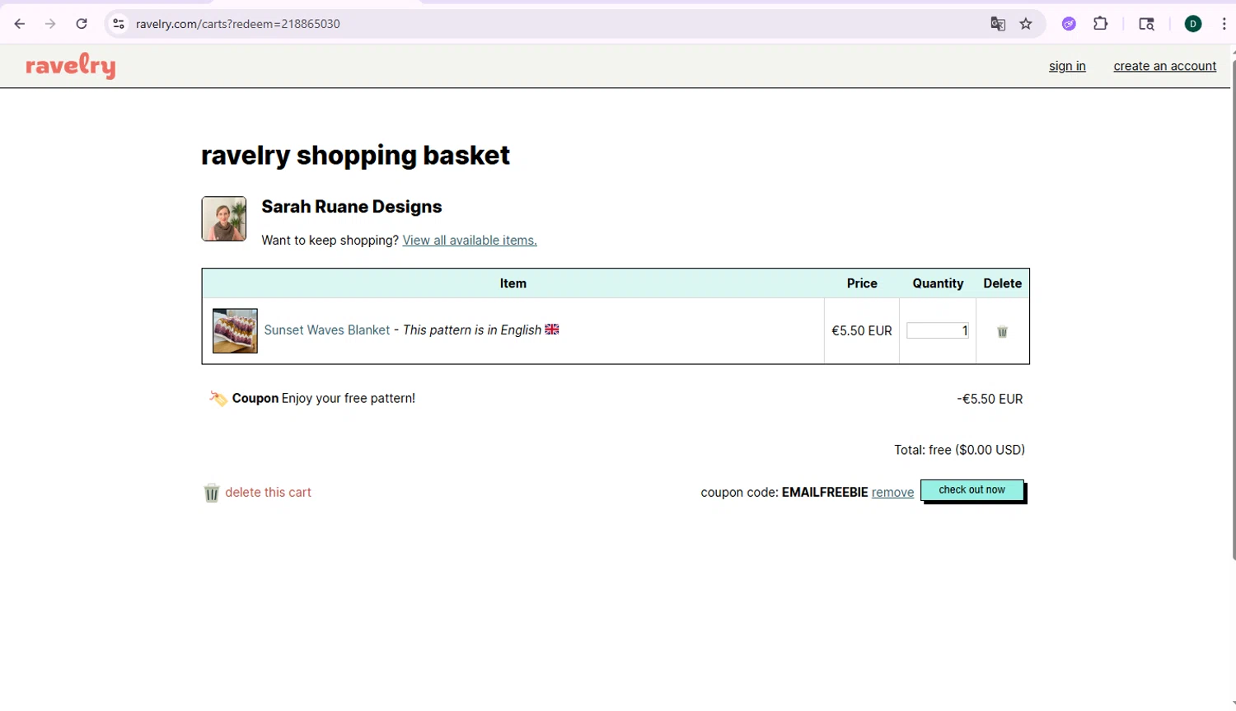This screenshot has height=711, width=1236.
Task: Click the coupon tag icon
Action: coord(218,399)
